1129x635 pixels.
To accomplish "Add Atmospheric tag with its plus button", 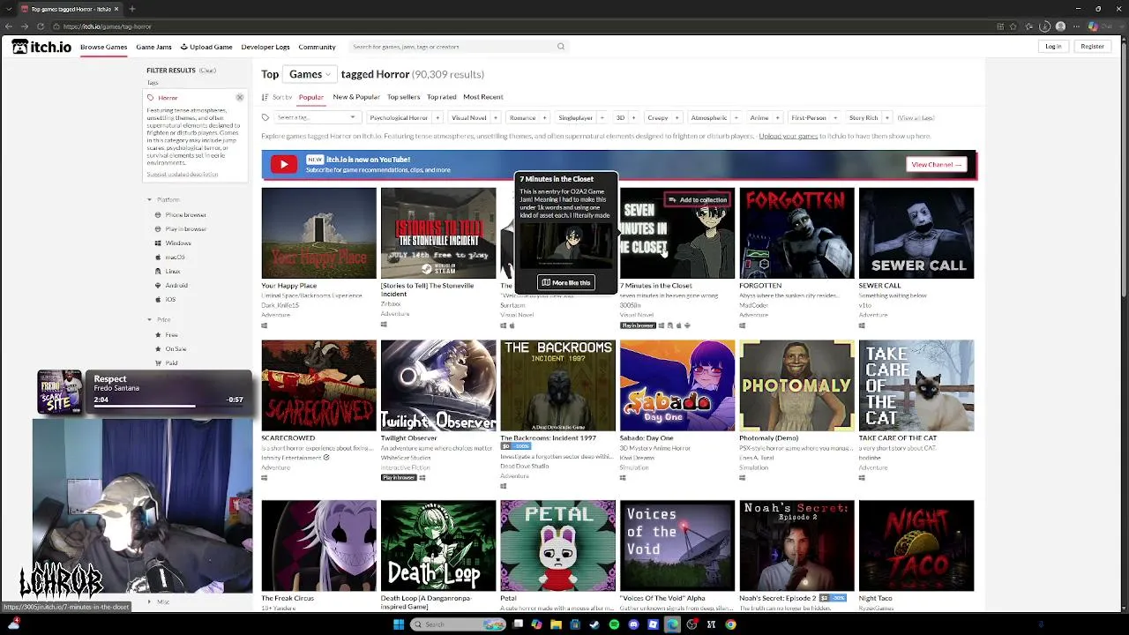I will [736, 117].
